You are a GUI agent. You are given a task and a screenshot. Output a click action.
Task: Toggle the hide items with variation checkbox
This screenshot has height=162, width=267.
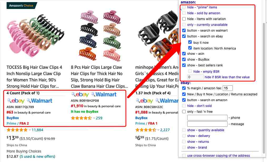(x=184, y=19)
